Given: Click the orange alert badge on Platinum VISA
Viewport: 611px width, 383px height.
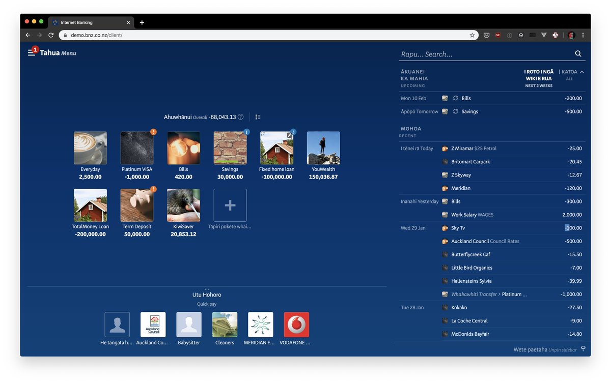Looking at the screenshot, I should (153, 132).
